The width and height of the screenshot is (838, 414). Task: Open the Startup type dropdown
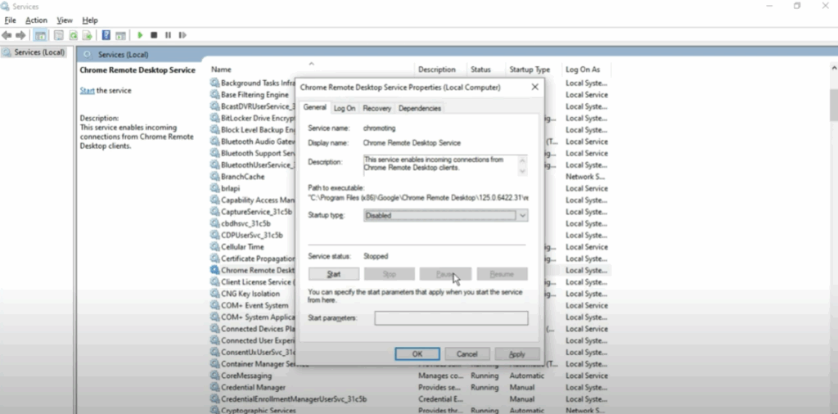click(x=446, y=215)
